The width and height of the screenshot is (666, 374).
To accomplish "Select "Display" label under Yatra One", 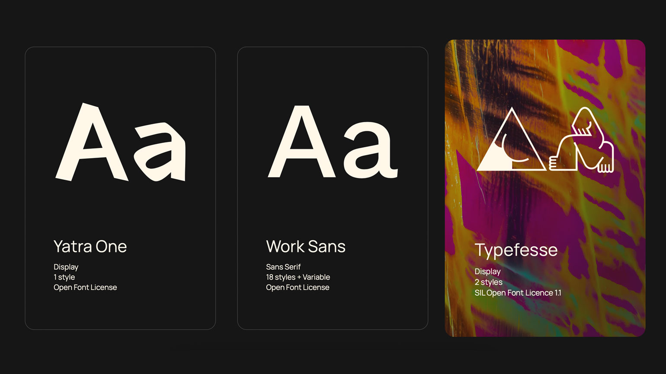I will [66, 267].
